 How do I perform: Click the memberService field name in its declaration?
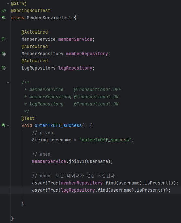click(x=75, y=39)
